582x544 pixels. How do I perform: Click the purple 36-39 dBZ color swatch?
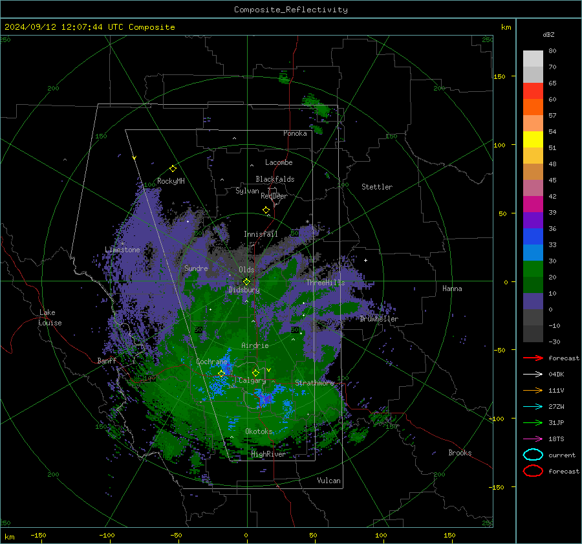(533, 221)
